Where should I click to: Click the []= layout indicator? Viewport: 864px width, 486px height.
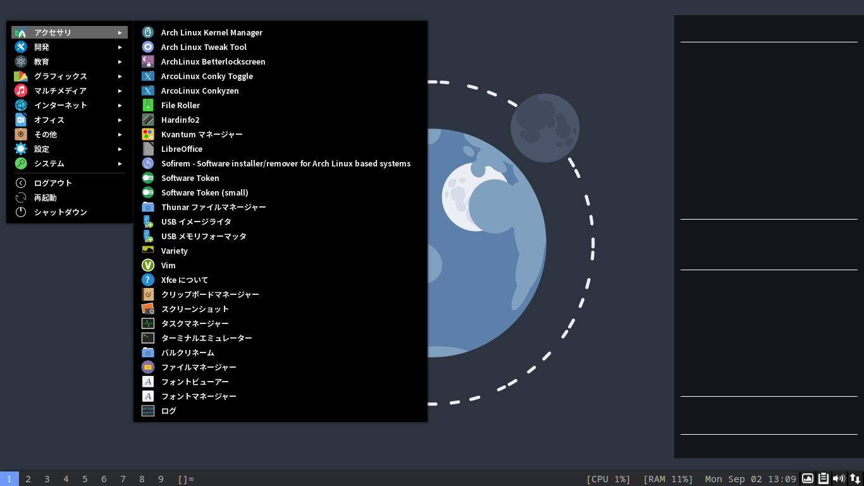tap(186, 479)
